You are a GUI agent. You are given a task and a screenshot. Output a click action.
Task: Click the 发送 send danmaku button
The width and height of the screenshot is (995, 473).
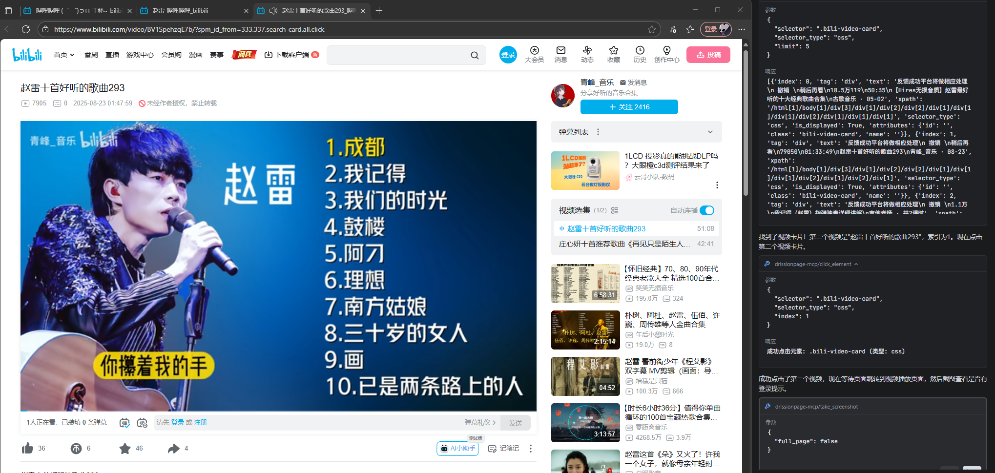tap(515, 422)
